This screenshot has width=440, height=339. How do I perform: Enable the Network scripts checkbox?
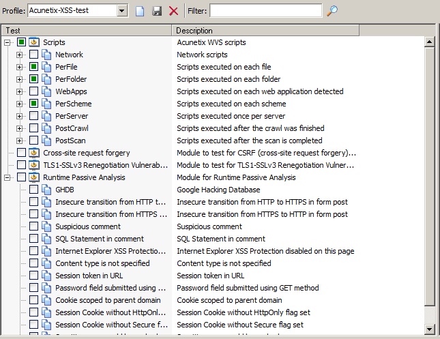tap(33, 55)
